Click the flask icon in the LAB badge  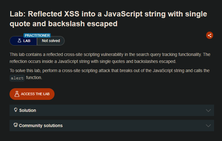pos(19,41)
